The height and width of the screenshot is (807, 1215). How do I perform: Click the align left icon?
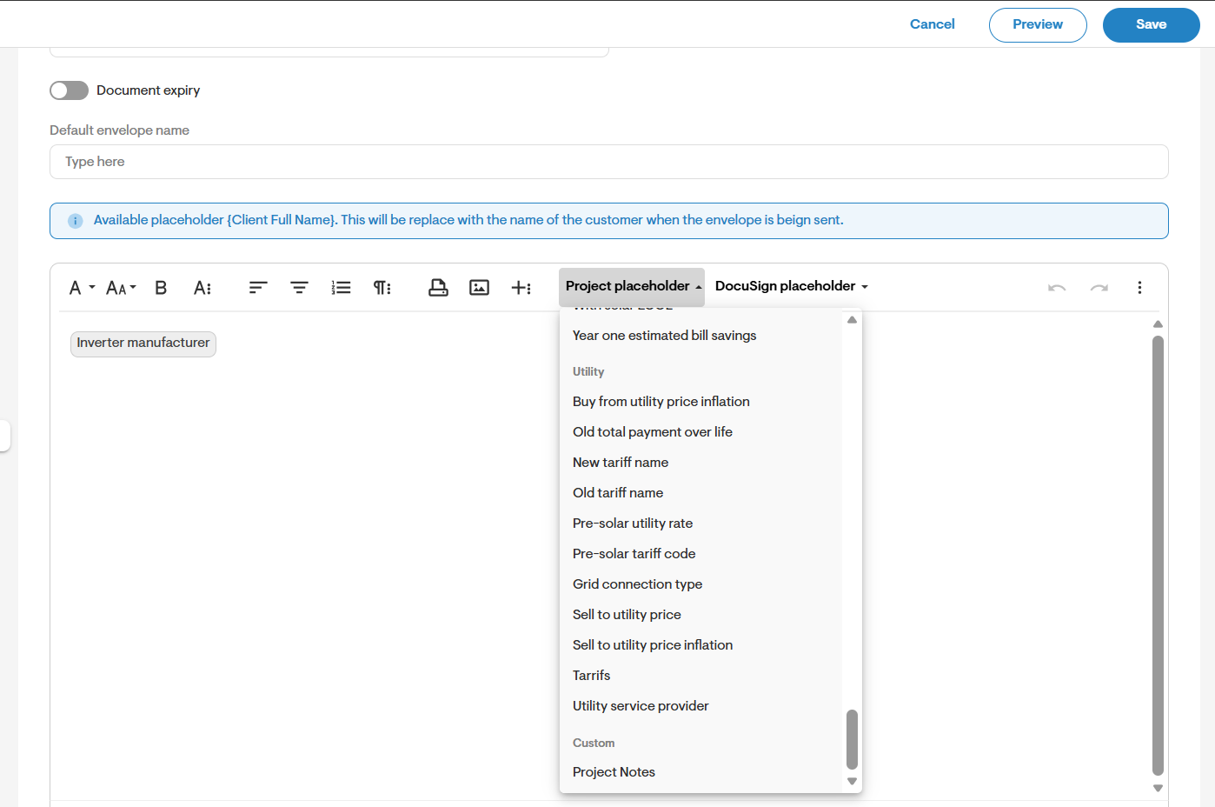pyautogui.click(x=258, y=288)
